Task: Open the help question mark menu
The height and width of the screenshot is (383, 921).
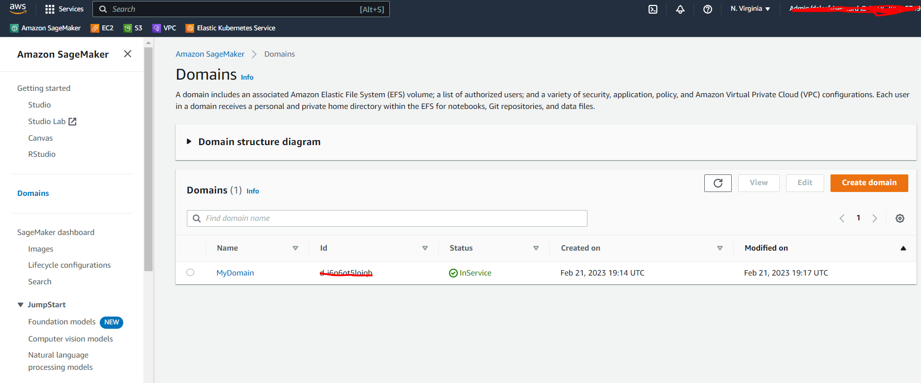Action: coord(708,9)
